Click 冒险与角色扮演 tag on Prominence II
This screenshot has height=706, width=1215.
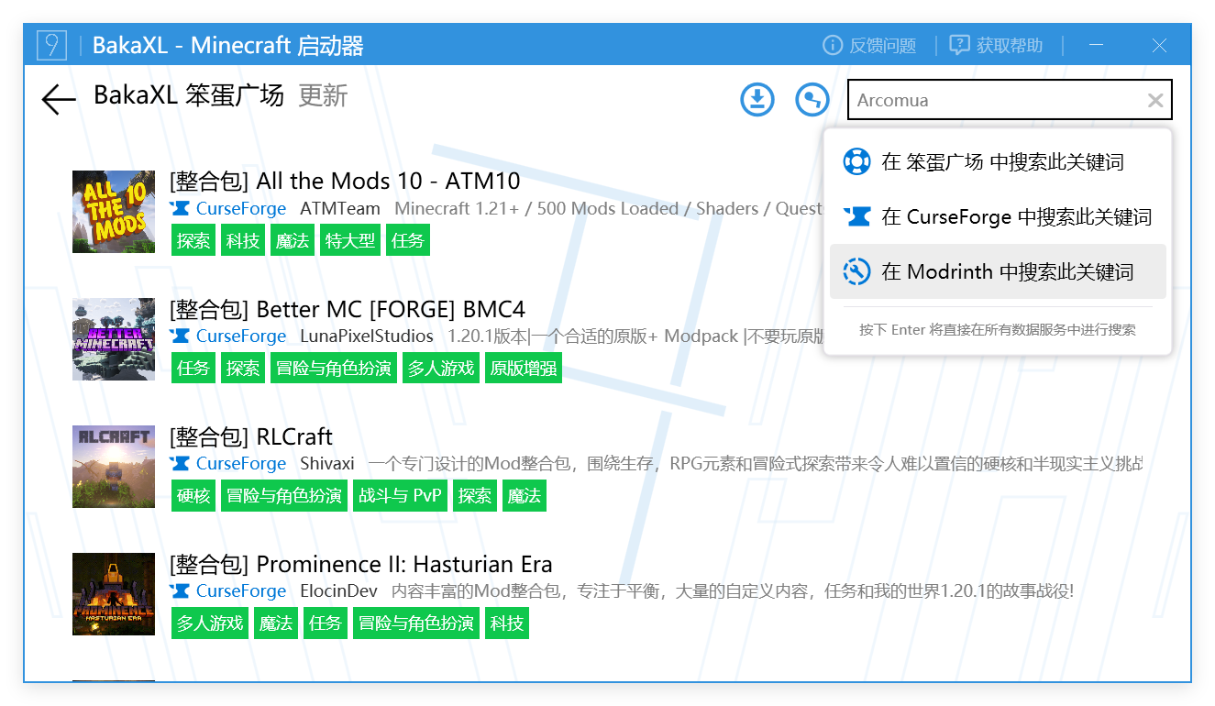416,623
